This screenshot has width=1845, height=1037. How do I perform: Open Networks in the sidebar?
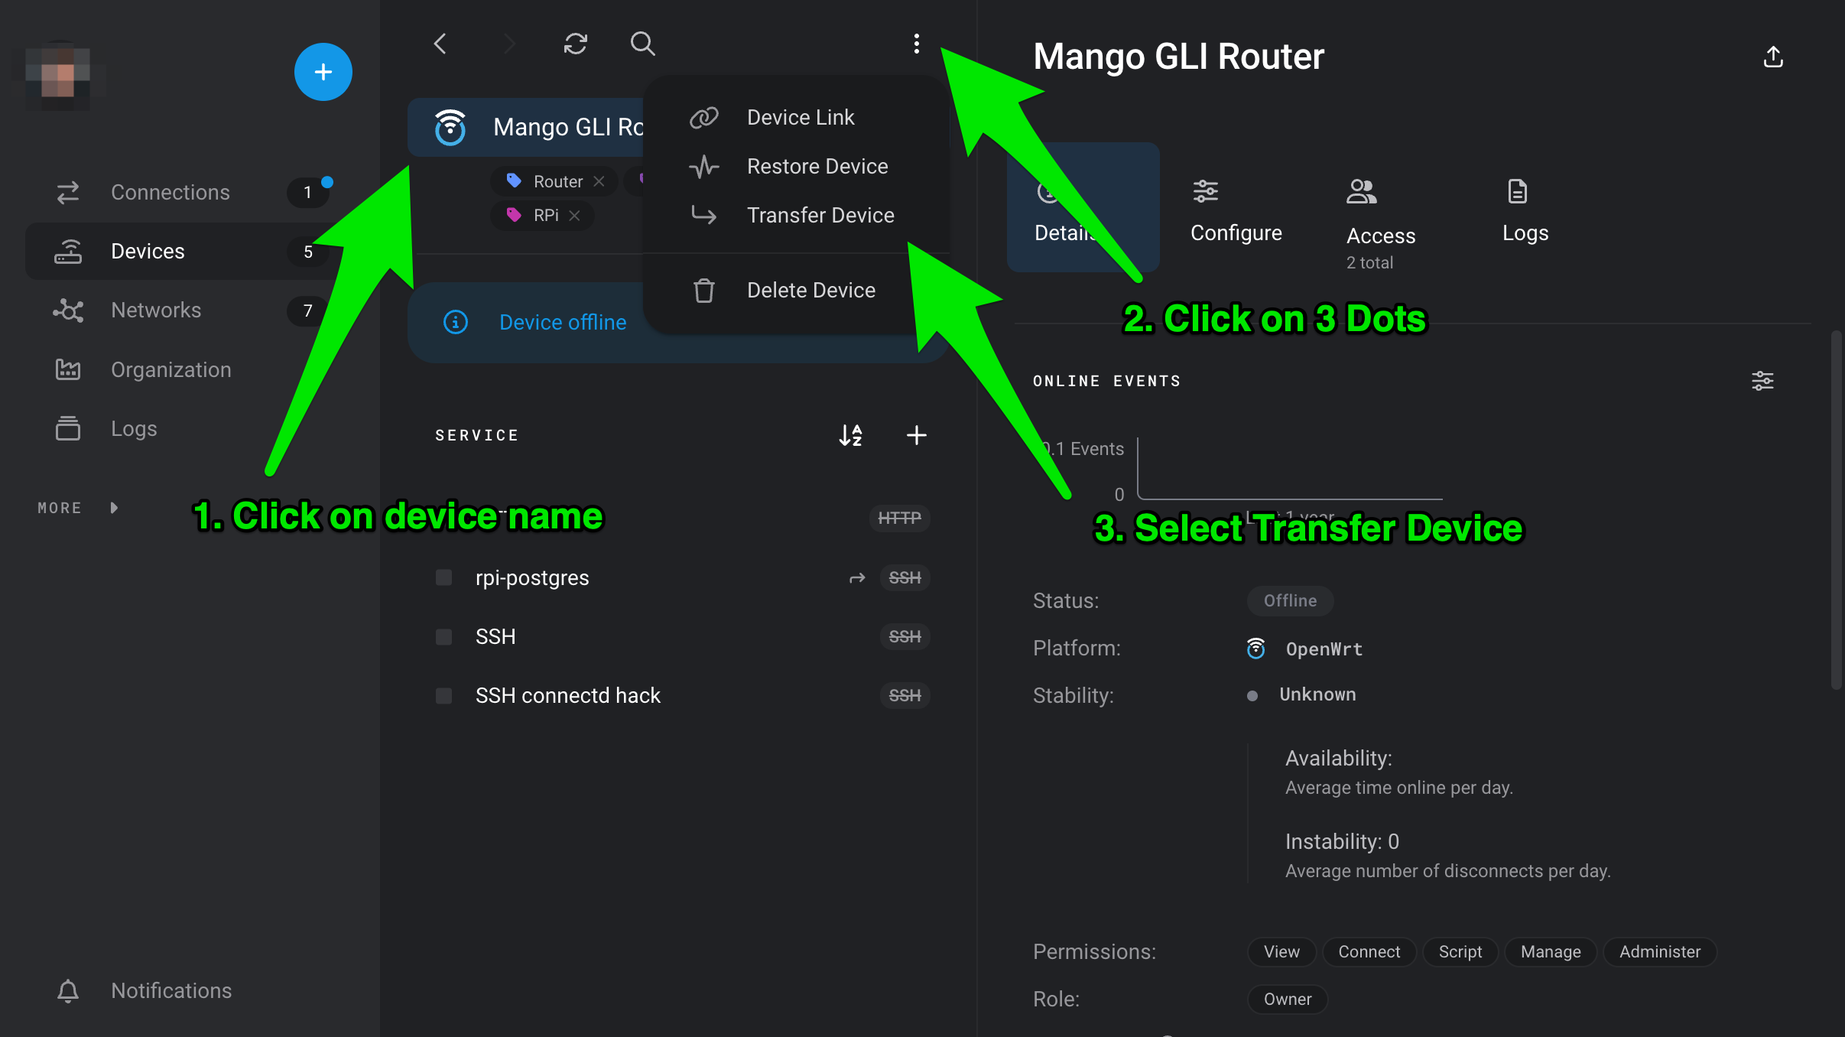click(x=184, y=310)
